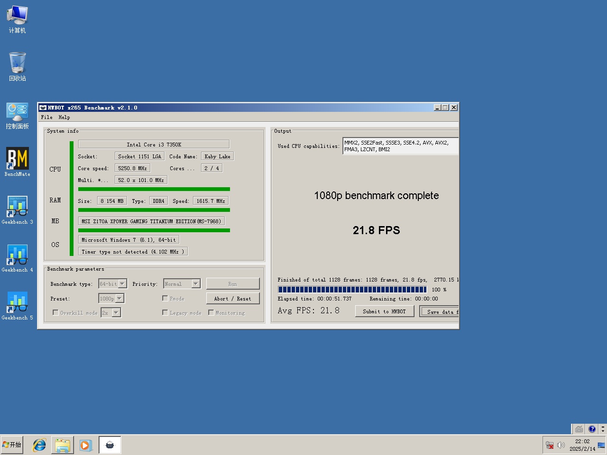
Task: Open the Computer desktop icon
Action: point(18,19)
